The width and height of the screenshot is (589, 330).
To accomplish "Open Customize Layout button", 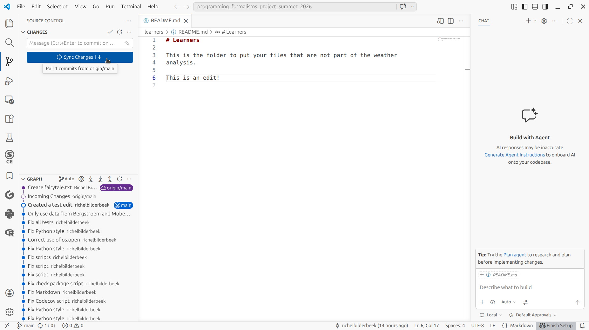I will tap(514, 7).
